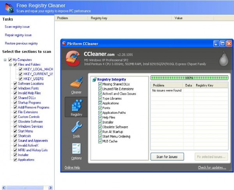Toggle Add/Remove Programs checkbox
This screenshot has width=234, height=190.
click(x=15, y=108)
